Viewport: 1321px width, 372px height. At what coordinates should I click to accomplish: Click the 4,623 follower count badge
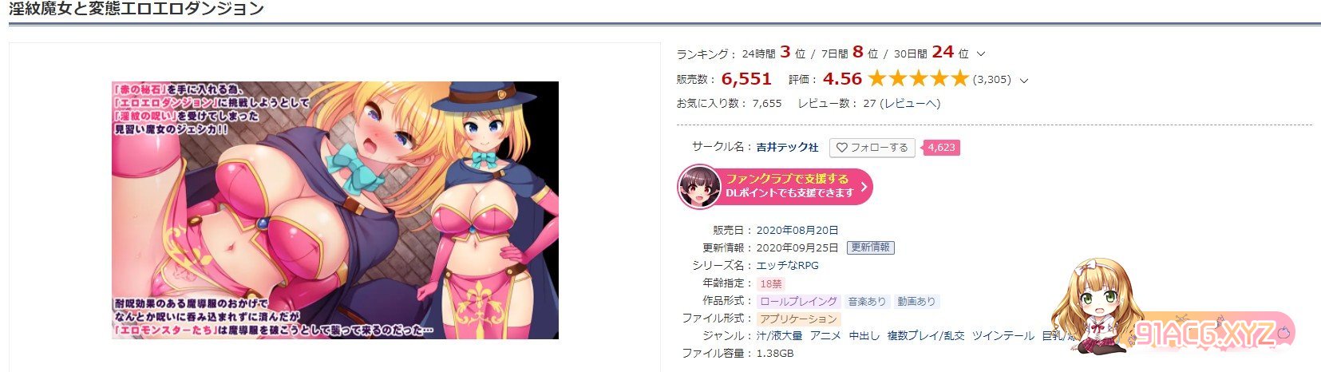(x=941, y=148)
